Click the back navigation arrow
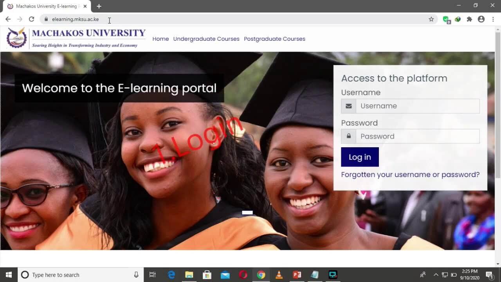The image size is (501, 282). (x=8, y=19)
